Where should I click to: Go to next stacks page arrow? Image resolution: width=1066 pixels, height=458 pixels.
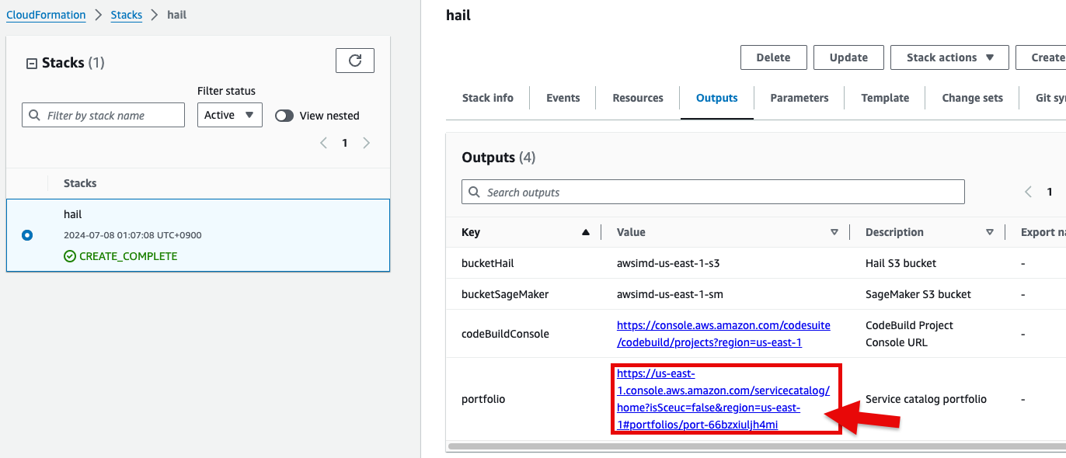click(x=367, y=143)
